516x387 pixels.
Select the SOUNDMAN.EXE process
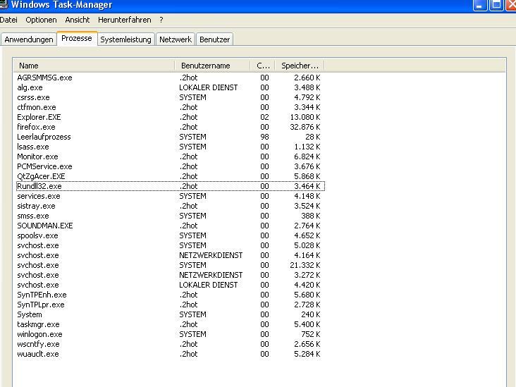tap(171, 226)
